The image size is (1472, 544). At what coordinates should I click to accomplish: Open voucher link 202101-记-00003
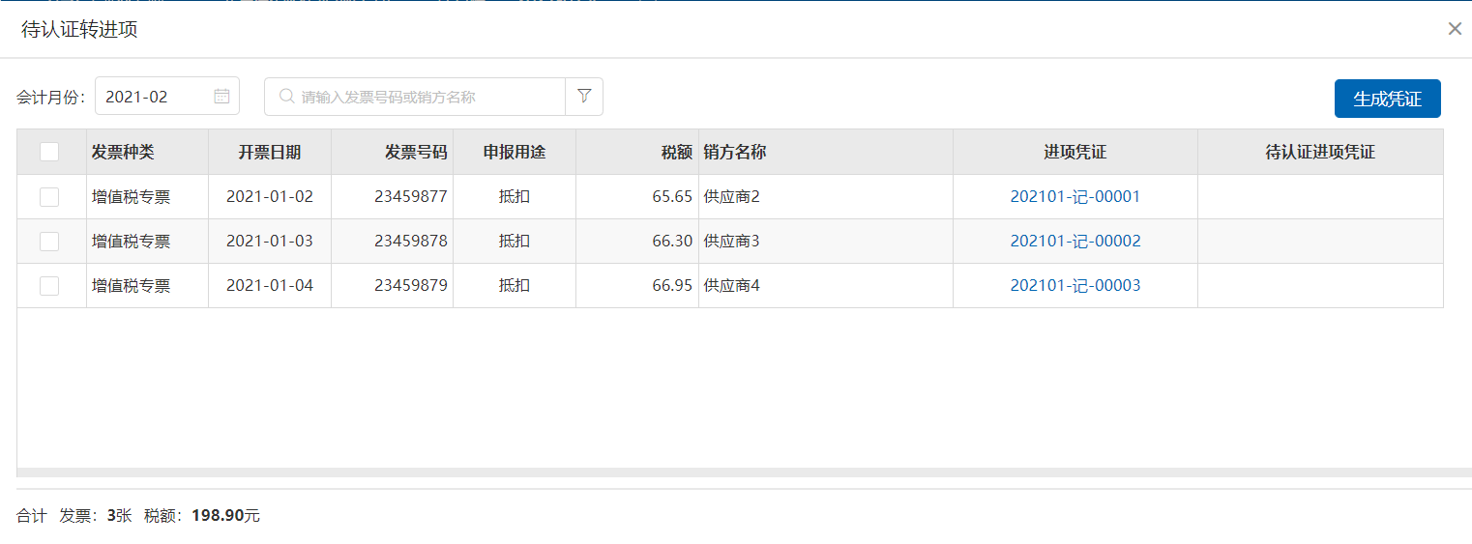[x=1075, y=286]
